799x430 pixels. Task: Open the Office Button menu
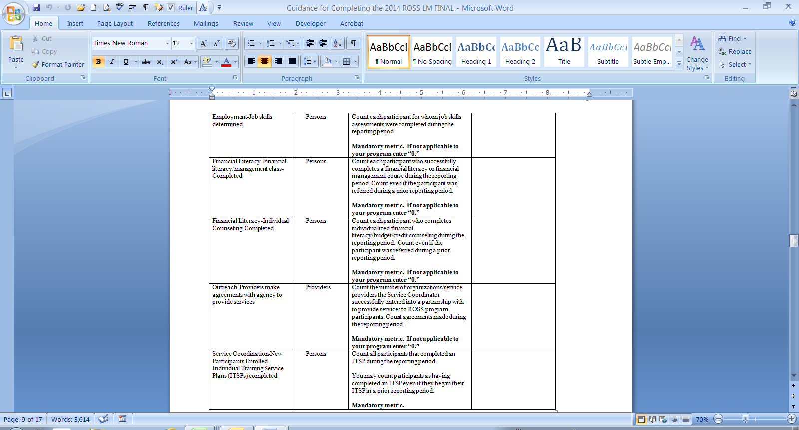(14, 14)
